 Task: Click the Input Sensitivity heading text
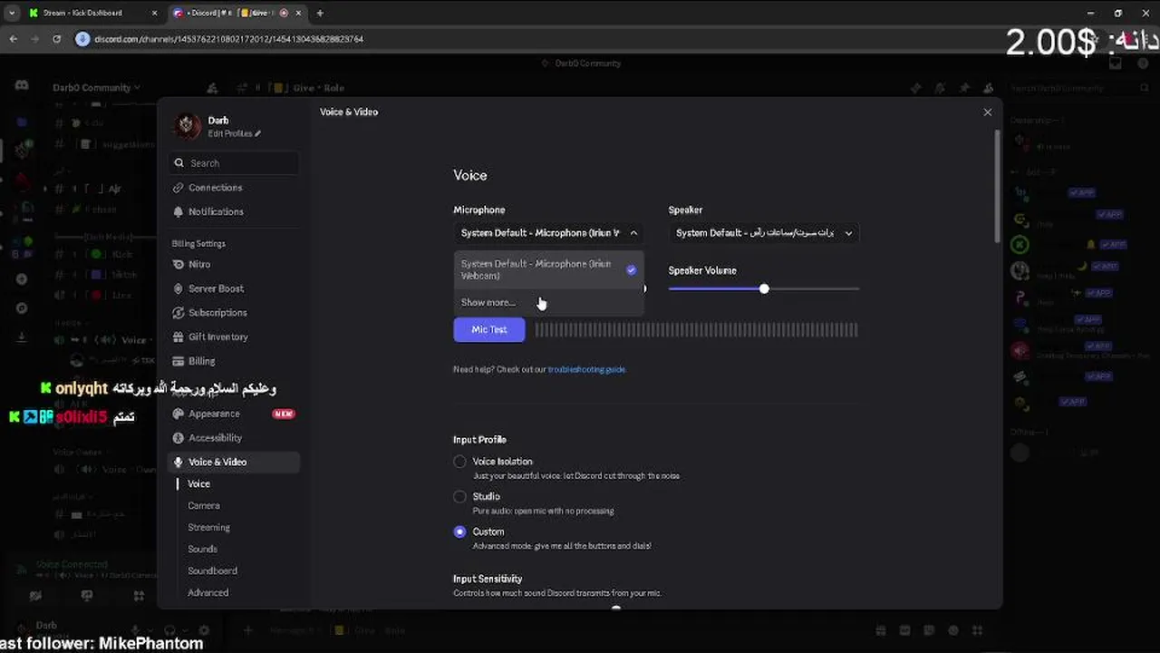pos(488,579)
